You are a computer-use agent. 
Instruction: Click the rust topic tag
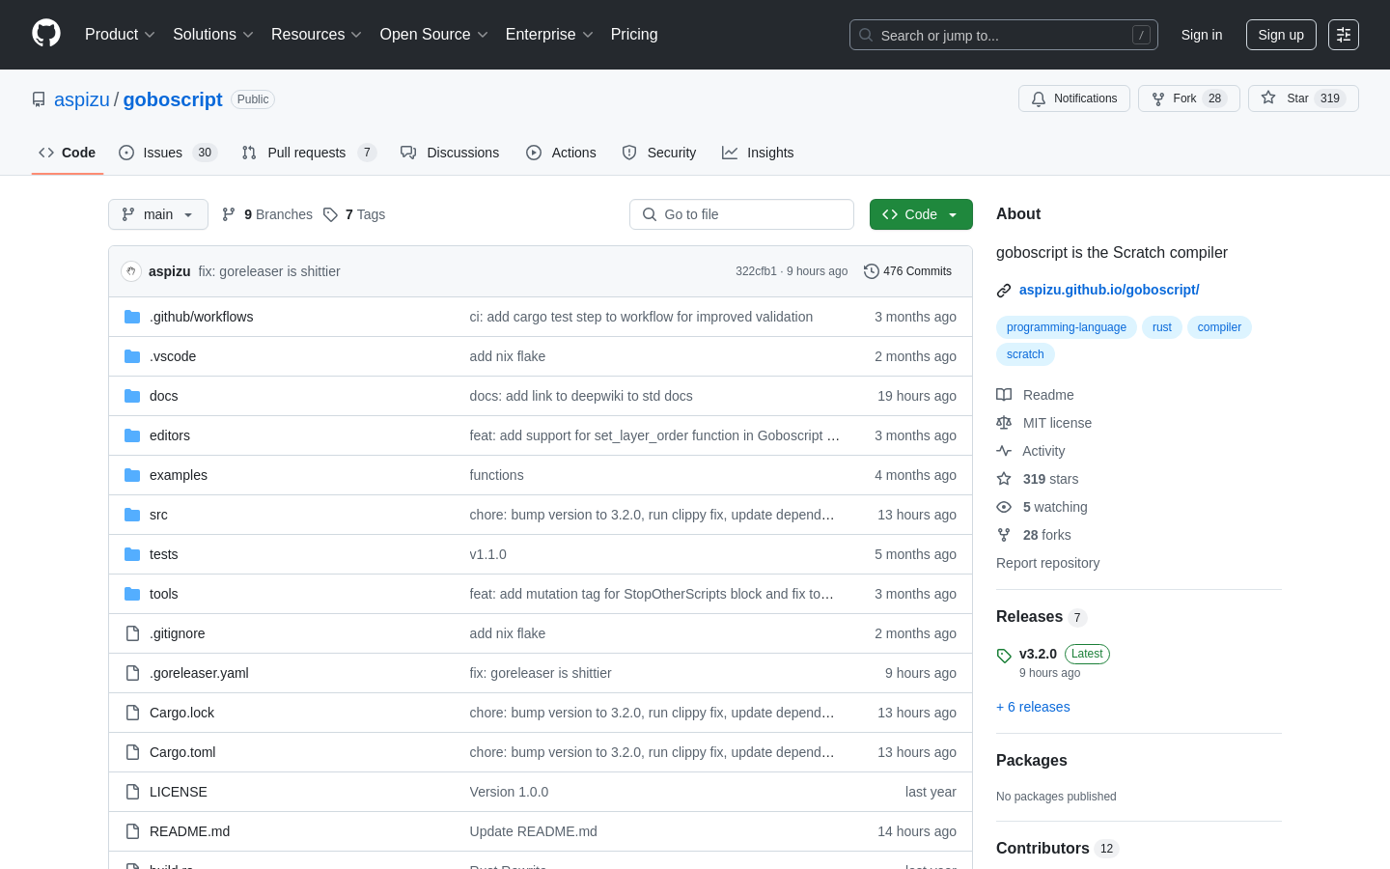pos(1162,327)
